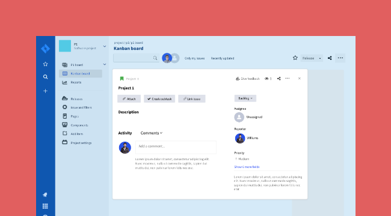This screenshot has width=391, height=216.
Task: Select Kanban board in the sidebar
Action: click(x=80, y=74)
